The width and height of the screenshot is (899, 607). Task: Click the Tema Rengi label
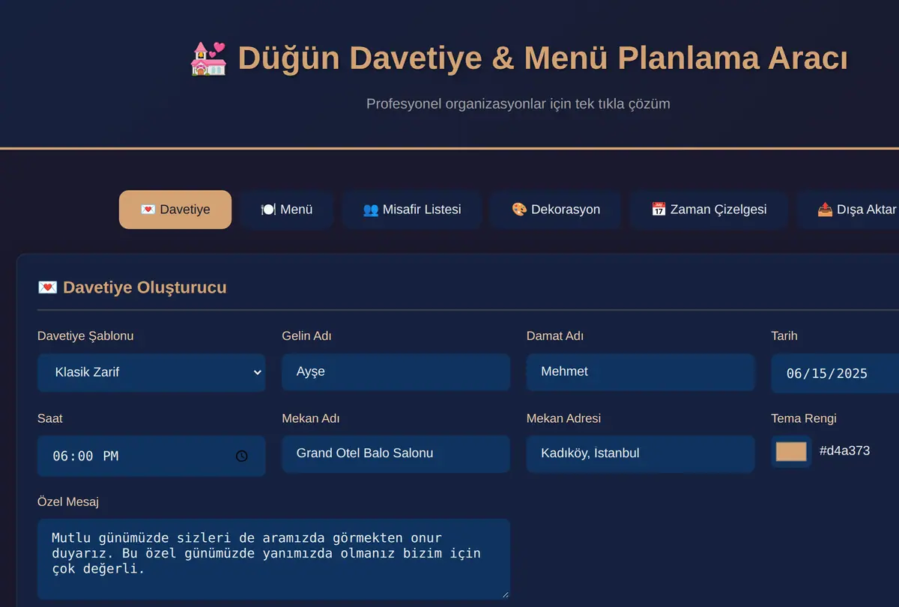[x=804, y=418]
